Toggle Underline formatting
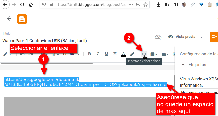Screen dimensions: 218x116 (106, 54)
